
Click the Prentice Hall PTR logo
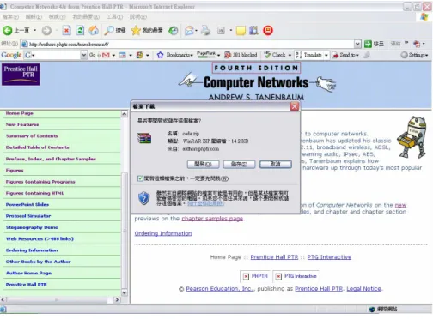click(x=21, y=75)
